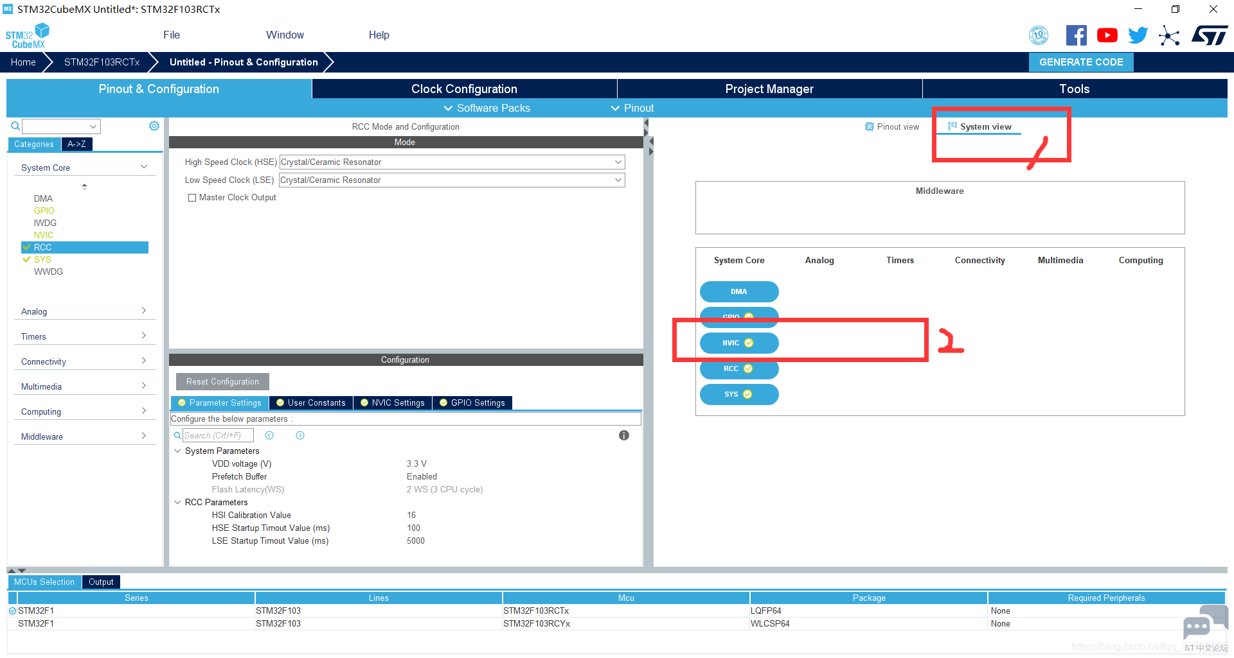Screen dimensions: 1234x658
Task: Switch to Clock Configuration tab
Action: click(x=464, y=89)
